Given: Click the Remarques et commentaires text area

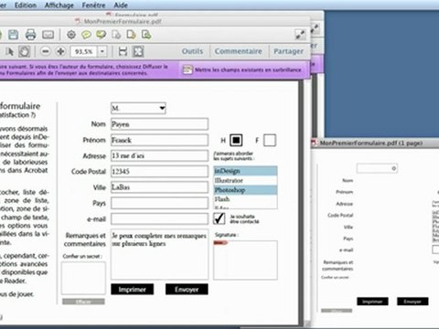Looking at the screenshot, I should (x=159, y=254).
